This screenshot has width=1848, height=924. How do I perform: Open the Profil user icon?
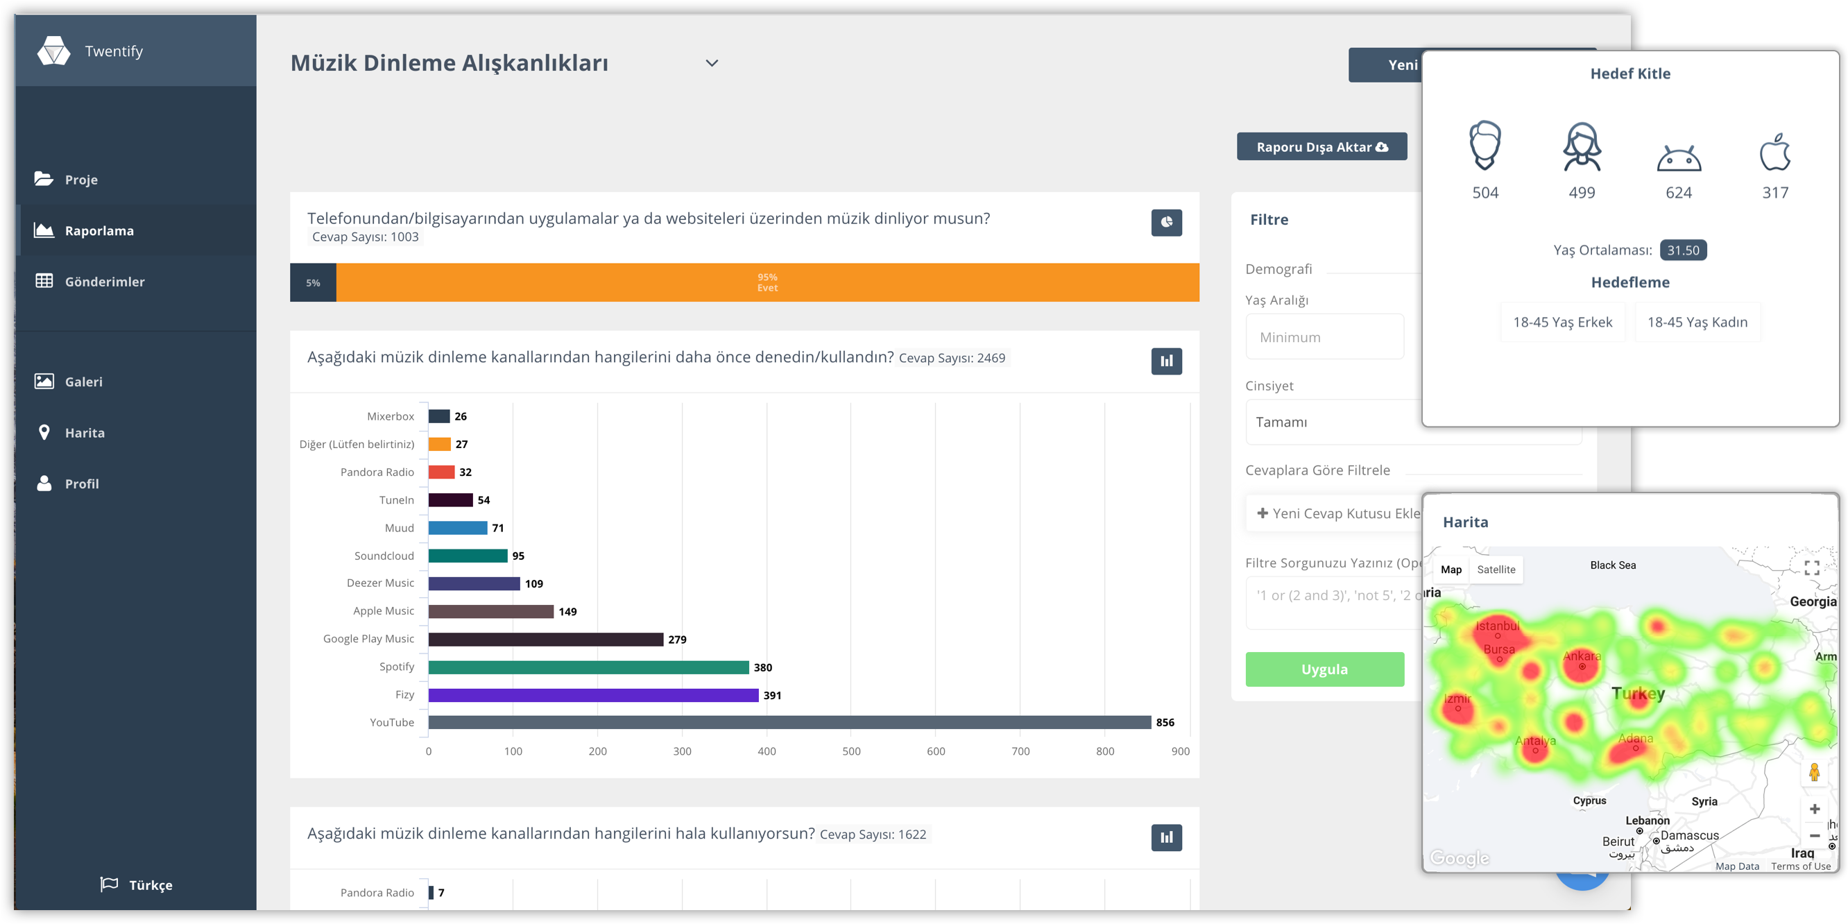[44, 483]
